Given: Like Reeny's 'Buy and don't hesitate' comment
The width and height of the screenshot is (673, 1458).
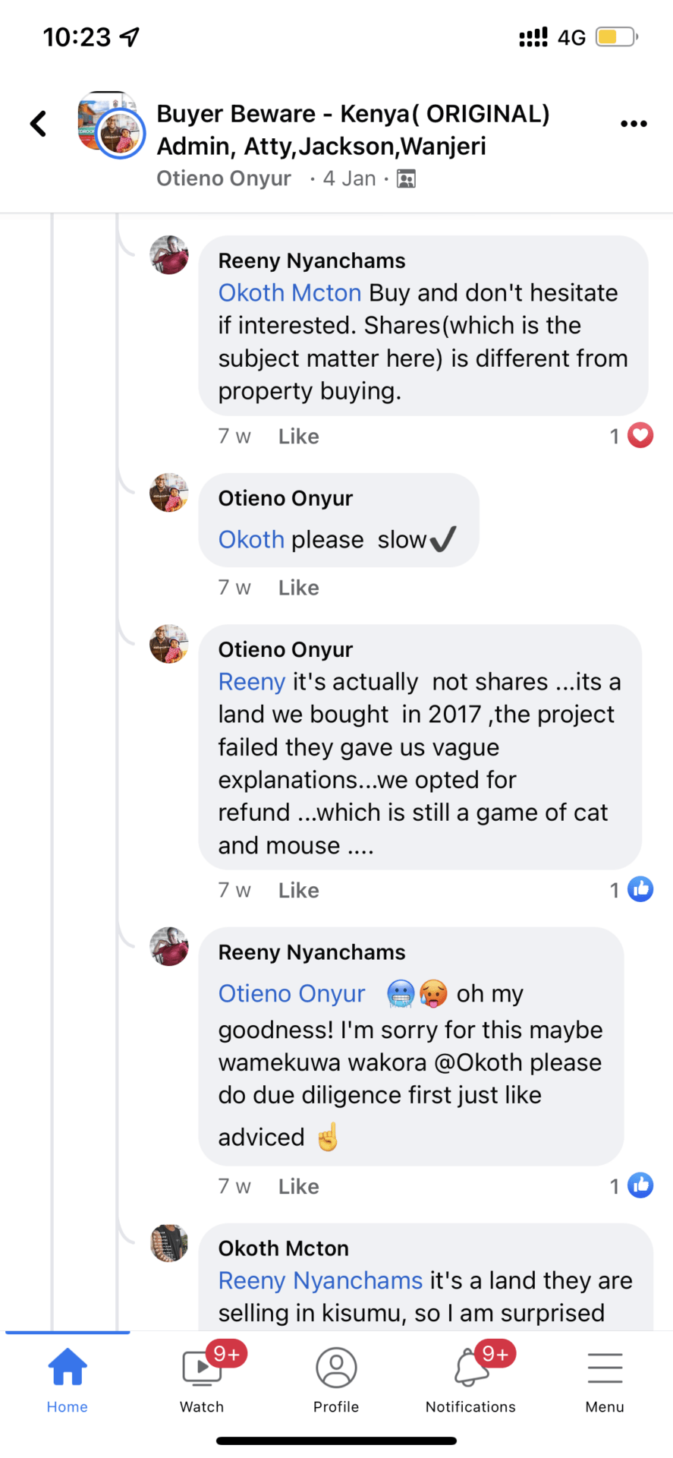Looking at the screenshot, I should click(x=298, y=437).
